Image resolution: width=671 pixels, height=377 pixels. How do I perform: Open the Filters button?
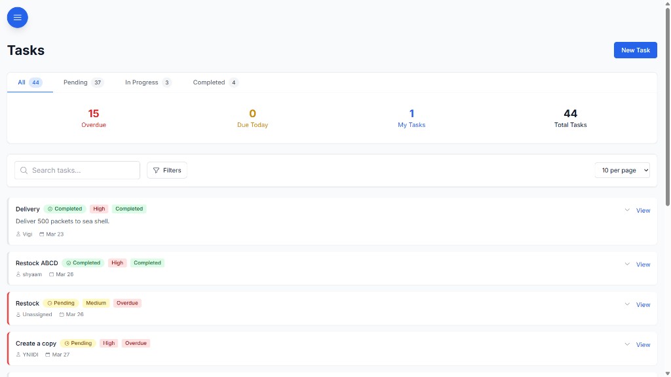(167, 170)
